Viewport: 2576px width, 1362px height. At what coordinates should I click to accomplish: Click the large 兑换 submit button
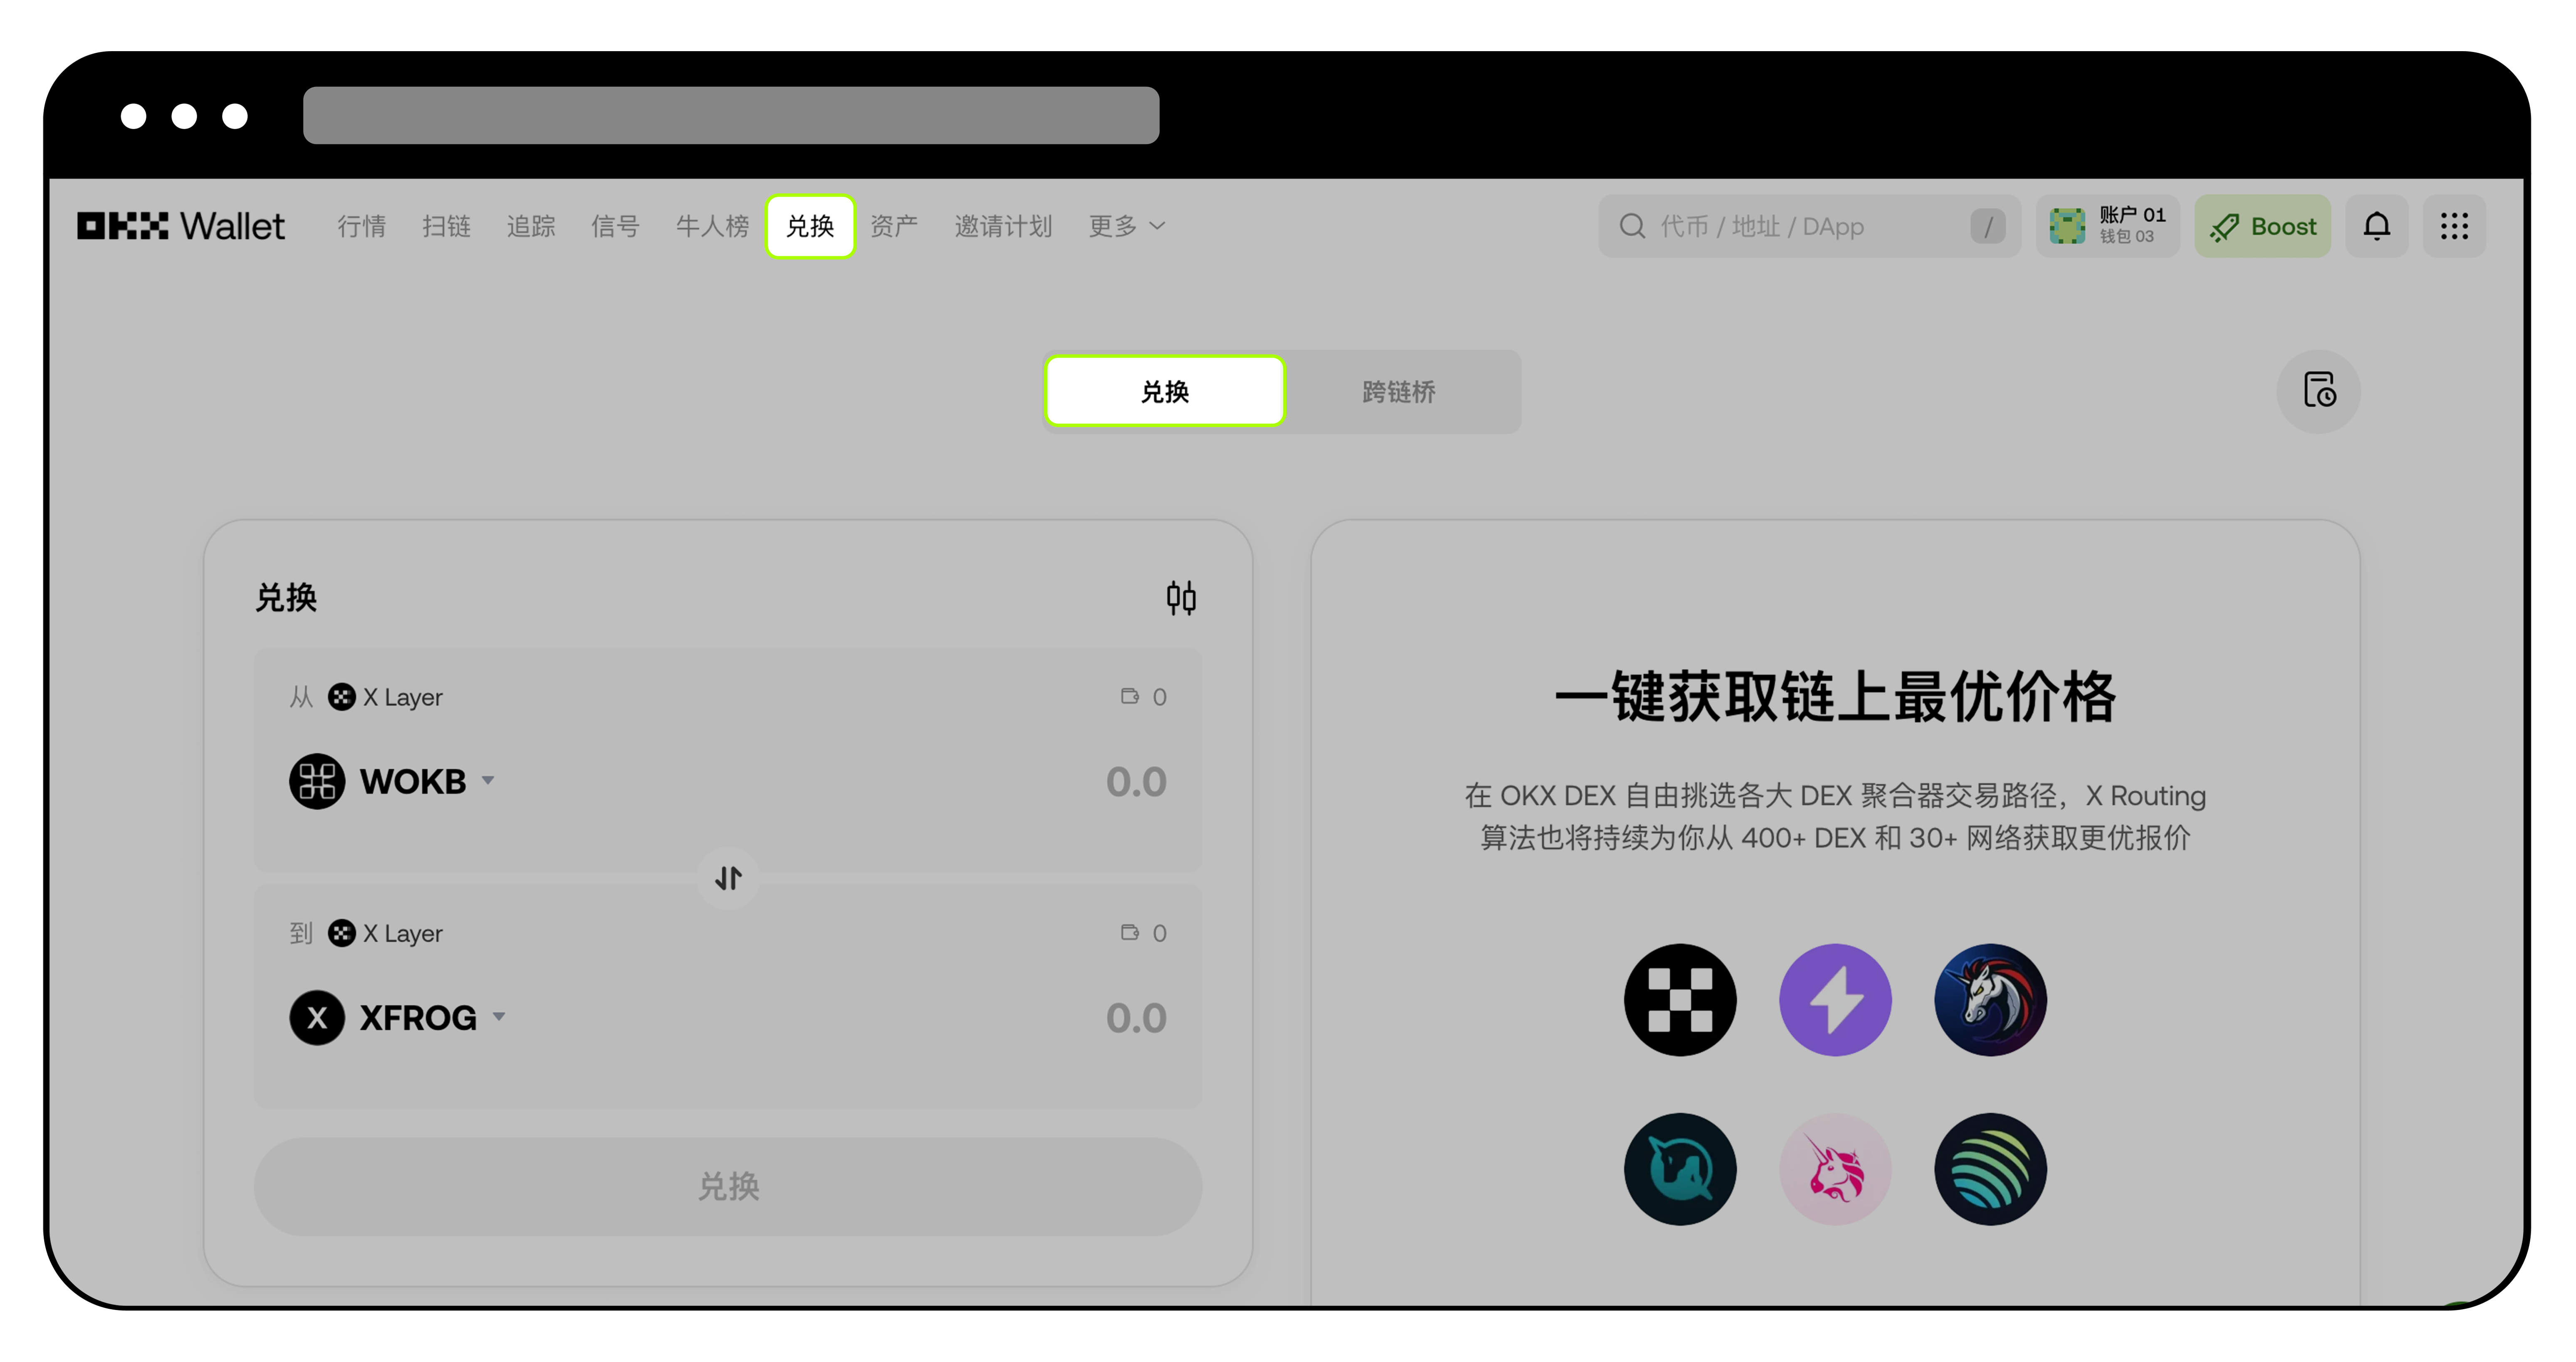[728, 1186]
